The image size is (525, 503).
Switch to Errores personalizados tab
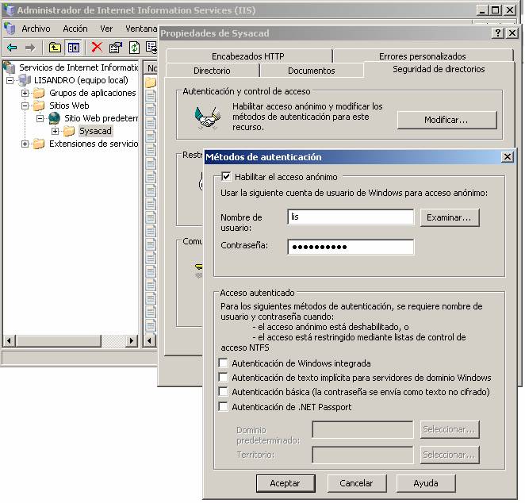(x=423, y=56)
